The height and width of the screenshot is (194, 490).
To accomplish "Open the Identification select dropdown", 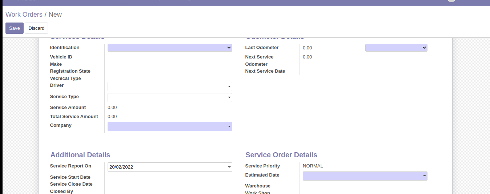I will pyautogui.click(x=170, y=48).
